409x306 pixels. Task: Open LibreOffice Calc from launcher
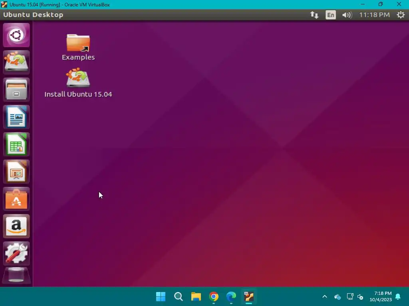tap(16, 144)
